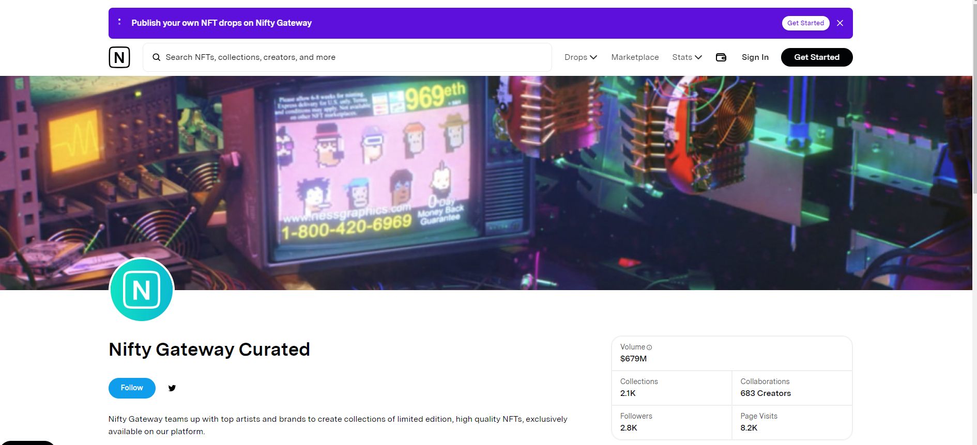Click the Nifty Gateway Curated profile avatar
The image size is (977, 445).
pyautogui.click(x=142, y=290)
